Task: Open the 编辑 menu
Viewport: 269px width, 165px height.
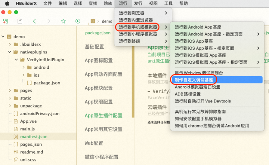Action: 63,3
